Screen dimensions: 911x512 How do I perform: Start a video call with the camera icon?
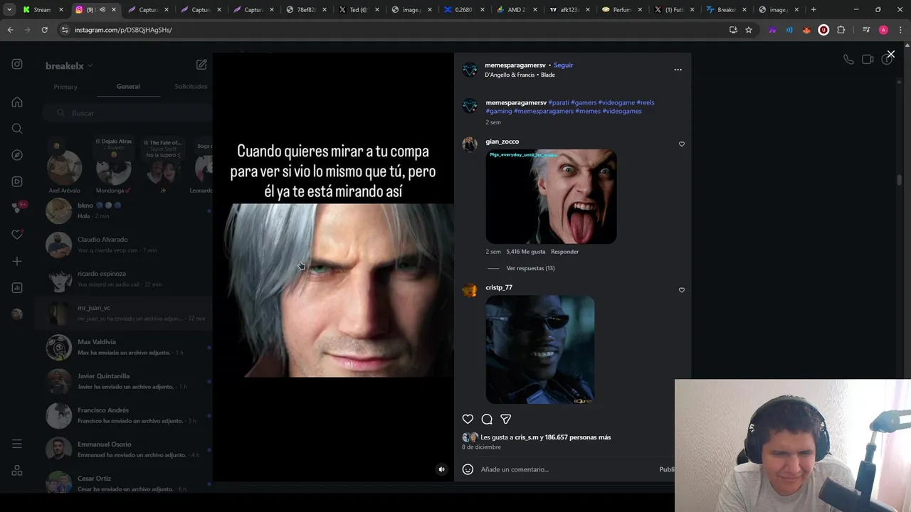[868, 60]
